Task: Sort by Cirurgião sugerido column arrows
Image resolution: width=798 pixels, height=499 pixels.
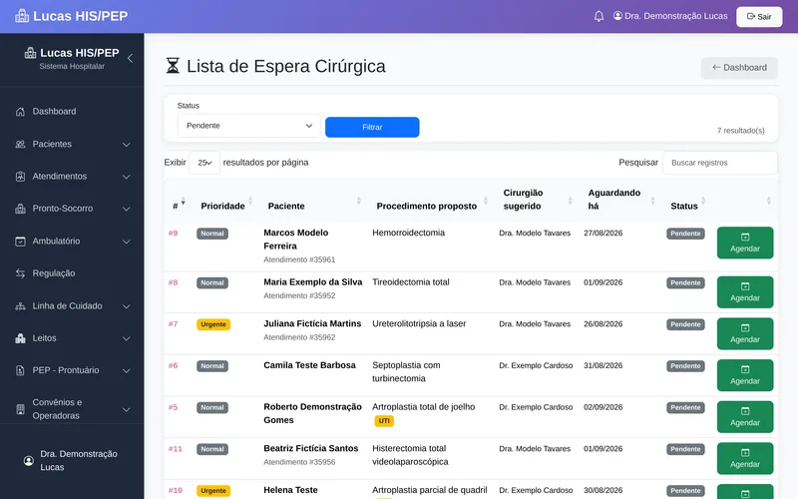Action: coord(570,201)
